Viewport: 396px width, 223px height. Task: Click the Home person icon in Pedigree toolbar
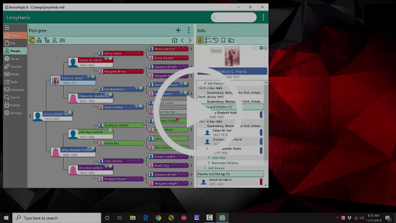click(x=174, y=40)
